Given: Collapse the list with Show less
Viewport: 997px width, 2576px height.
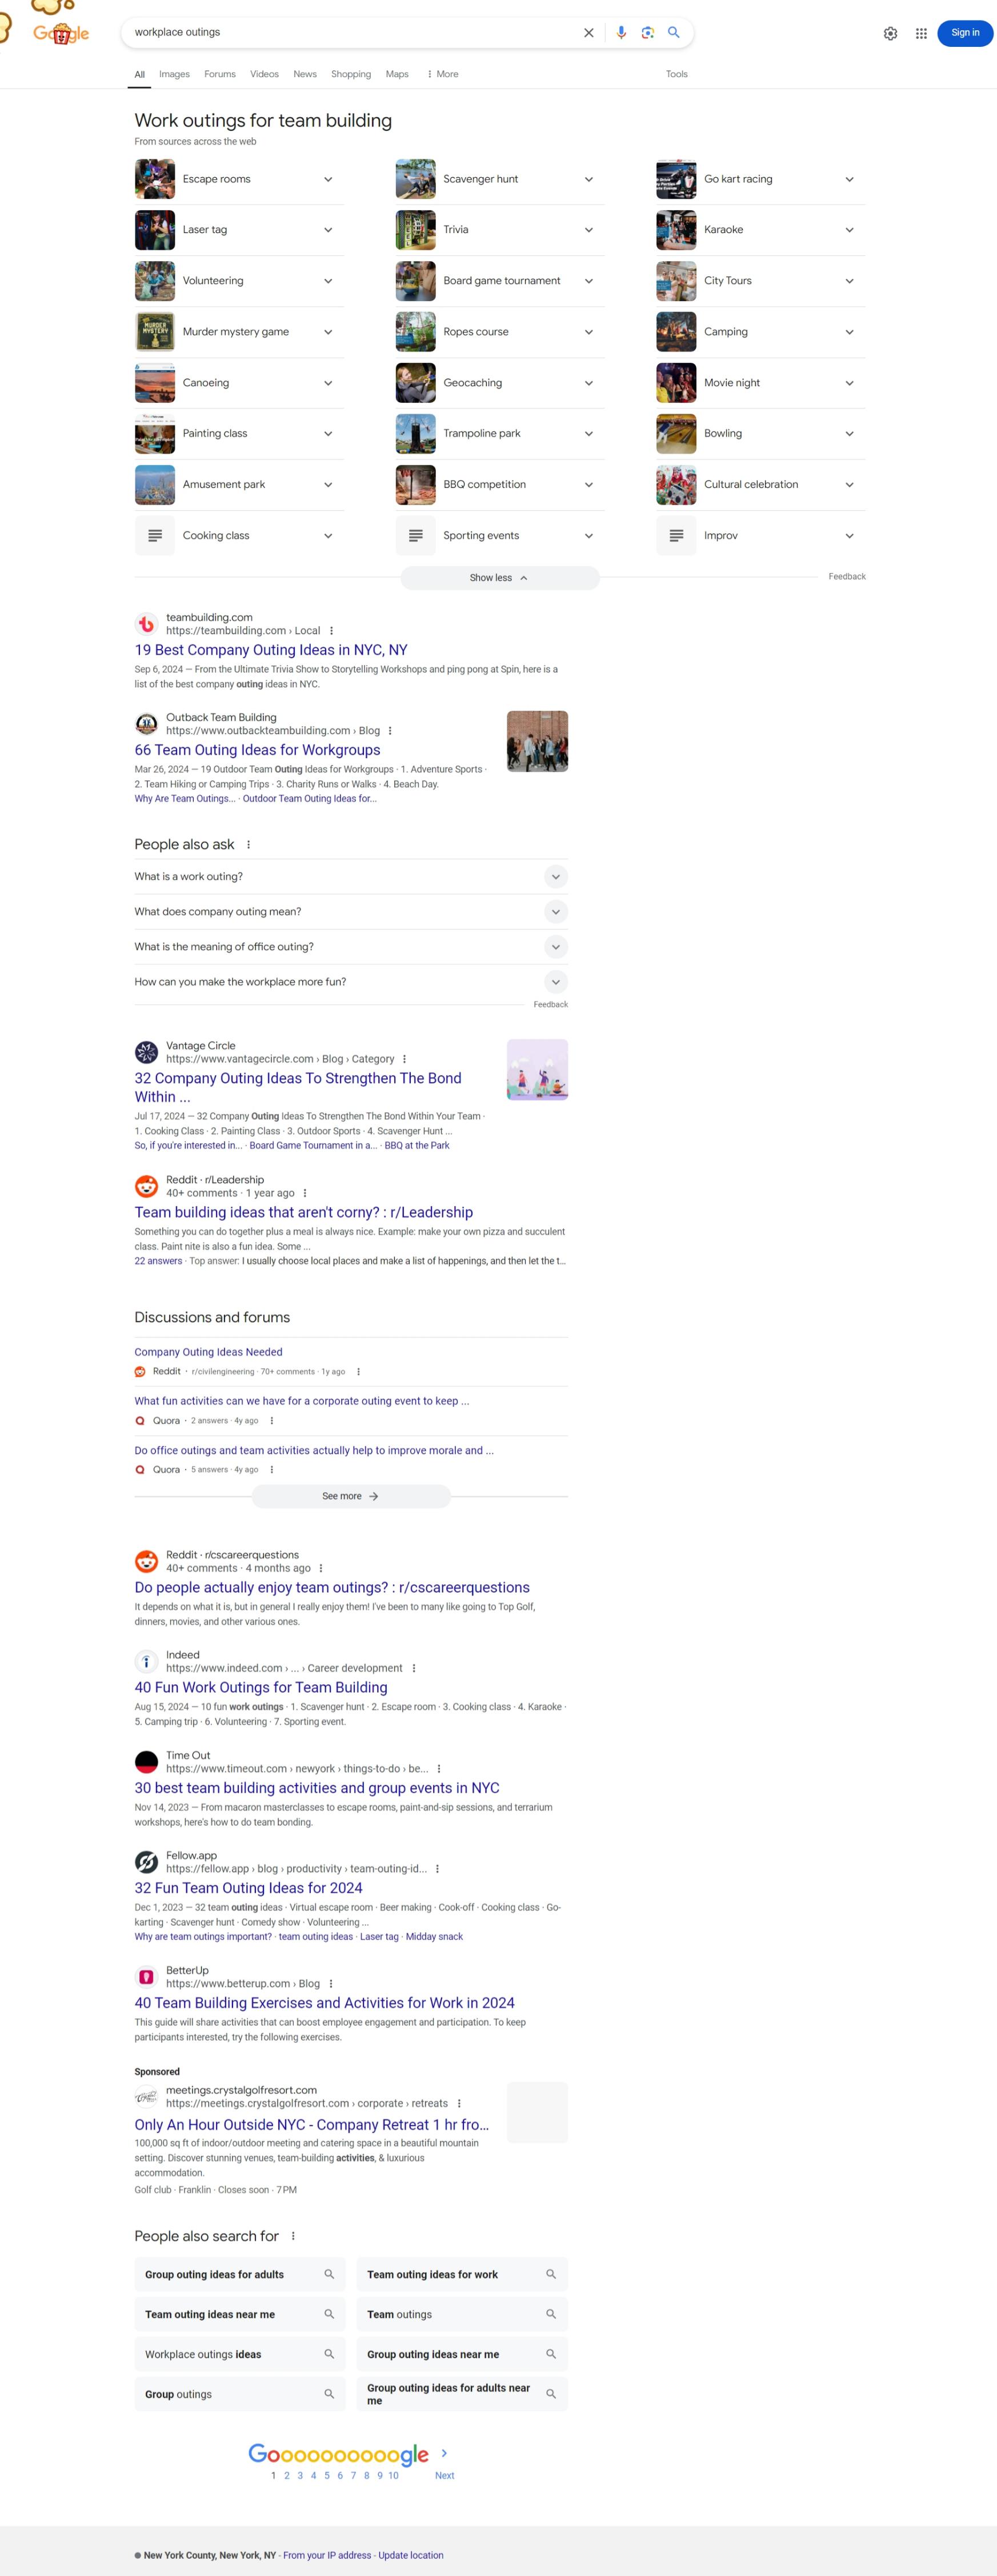Looking at the screenshot, I should coord(499,578).
